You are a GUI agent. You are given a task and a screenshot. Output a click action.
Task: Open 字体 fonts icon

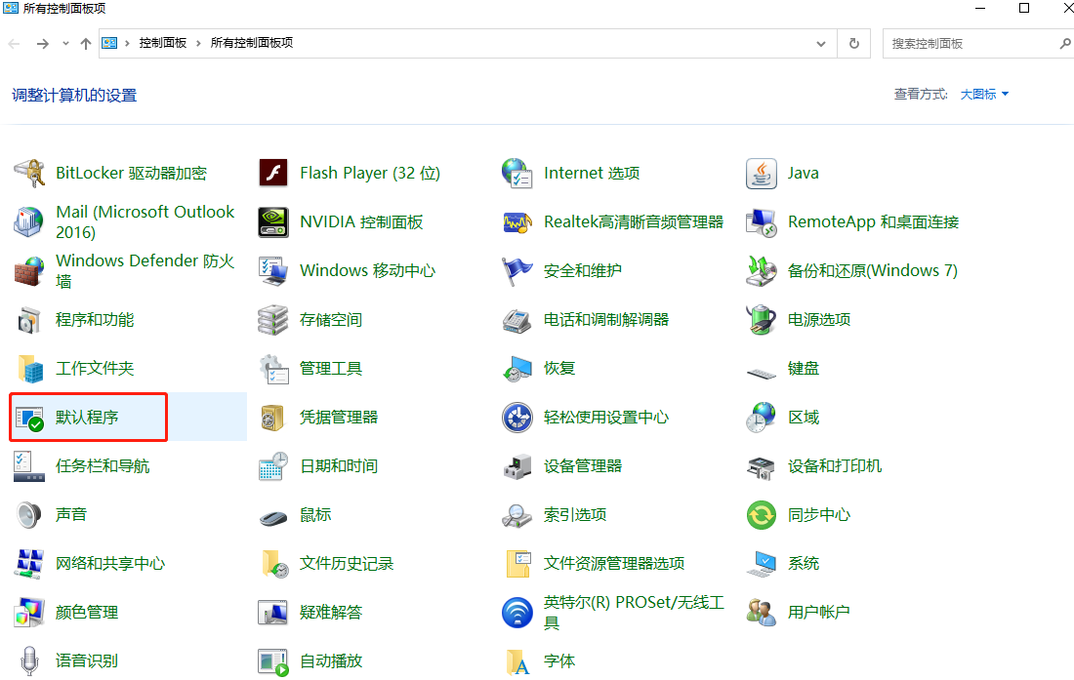click(x=517, y=660)
